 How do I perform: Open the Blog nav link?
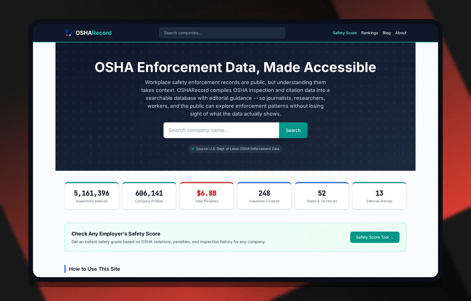click(x=386, y=33)
